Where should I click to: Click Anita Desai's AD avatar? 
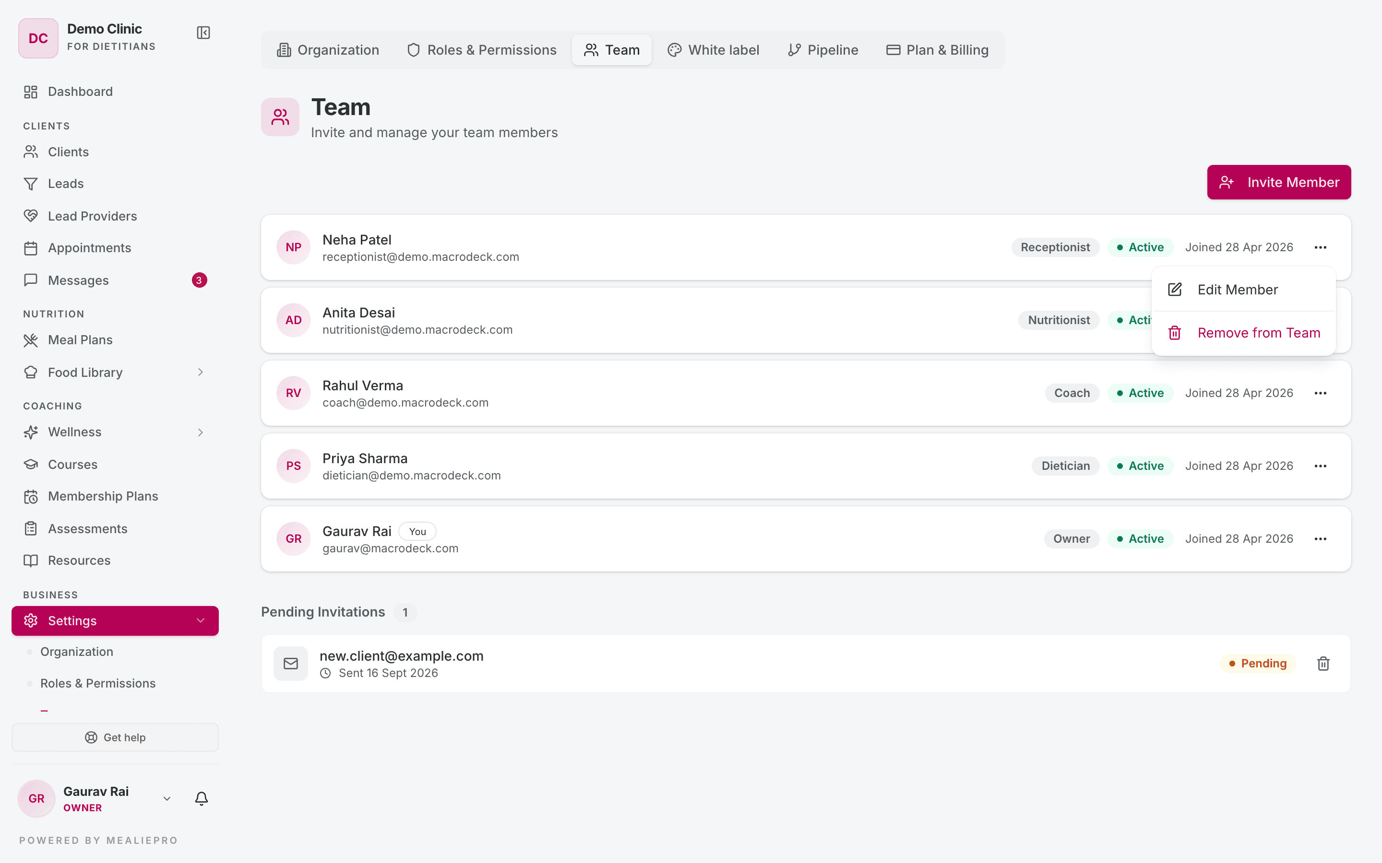click(x=294, y=320)
